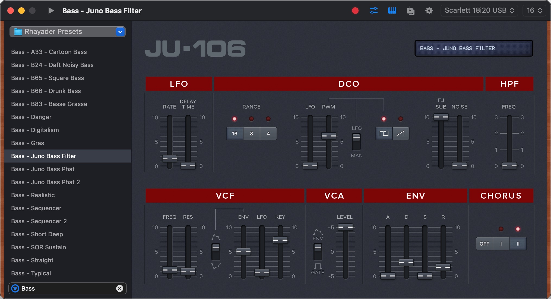Viewport: 551px width, 299px height.
Task: Toggle Chorus mode to position II
Action: coord(518,243)
